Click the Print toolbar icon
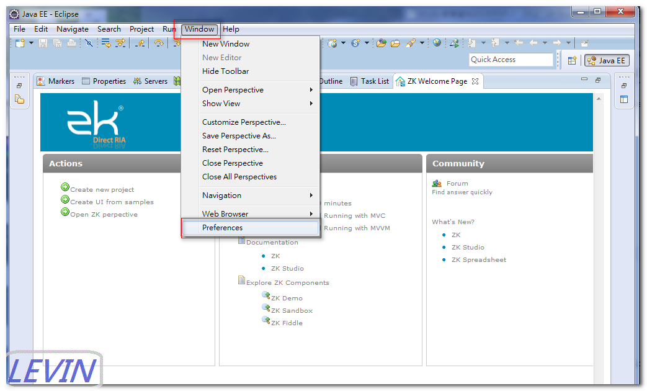Image resolution: width=647 pixels, height=391 pixels. pyautogui.click(x=71, y=43)
